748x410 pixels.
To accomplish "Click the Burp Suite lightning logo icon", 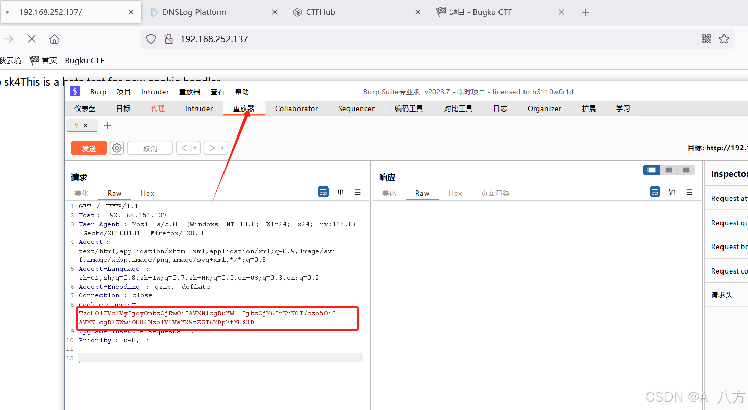I will click(x=75, y=92).
